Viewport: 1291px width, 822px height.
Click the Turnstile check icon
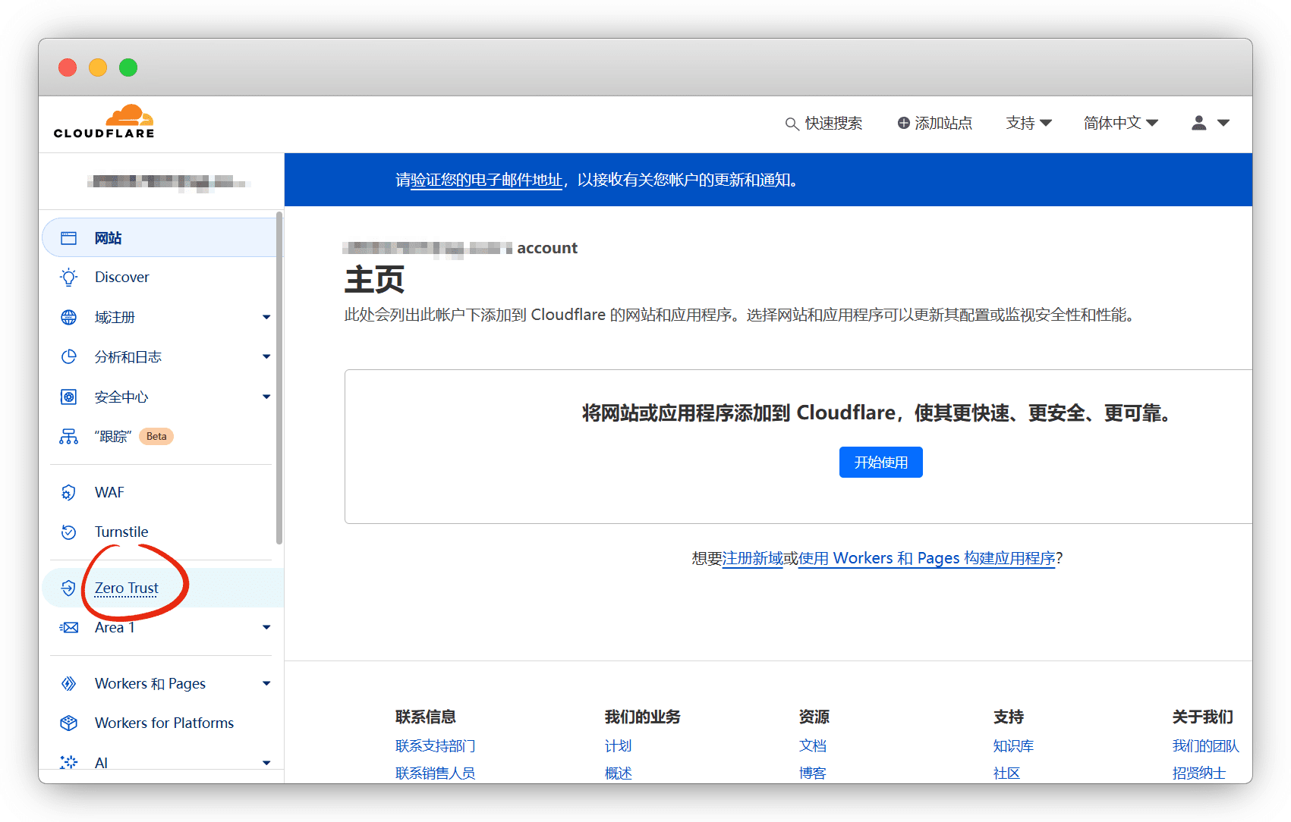click(68, 532)
